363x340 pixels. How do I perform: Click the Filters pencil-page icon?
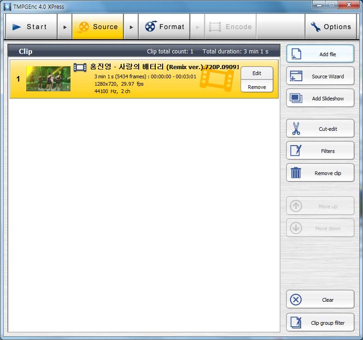pyautogui.click(x=296, y=151)
